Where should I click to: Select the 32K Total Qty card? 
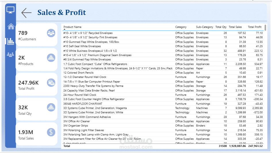pos(37,109)
